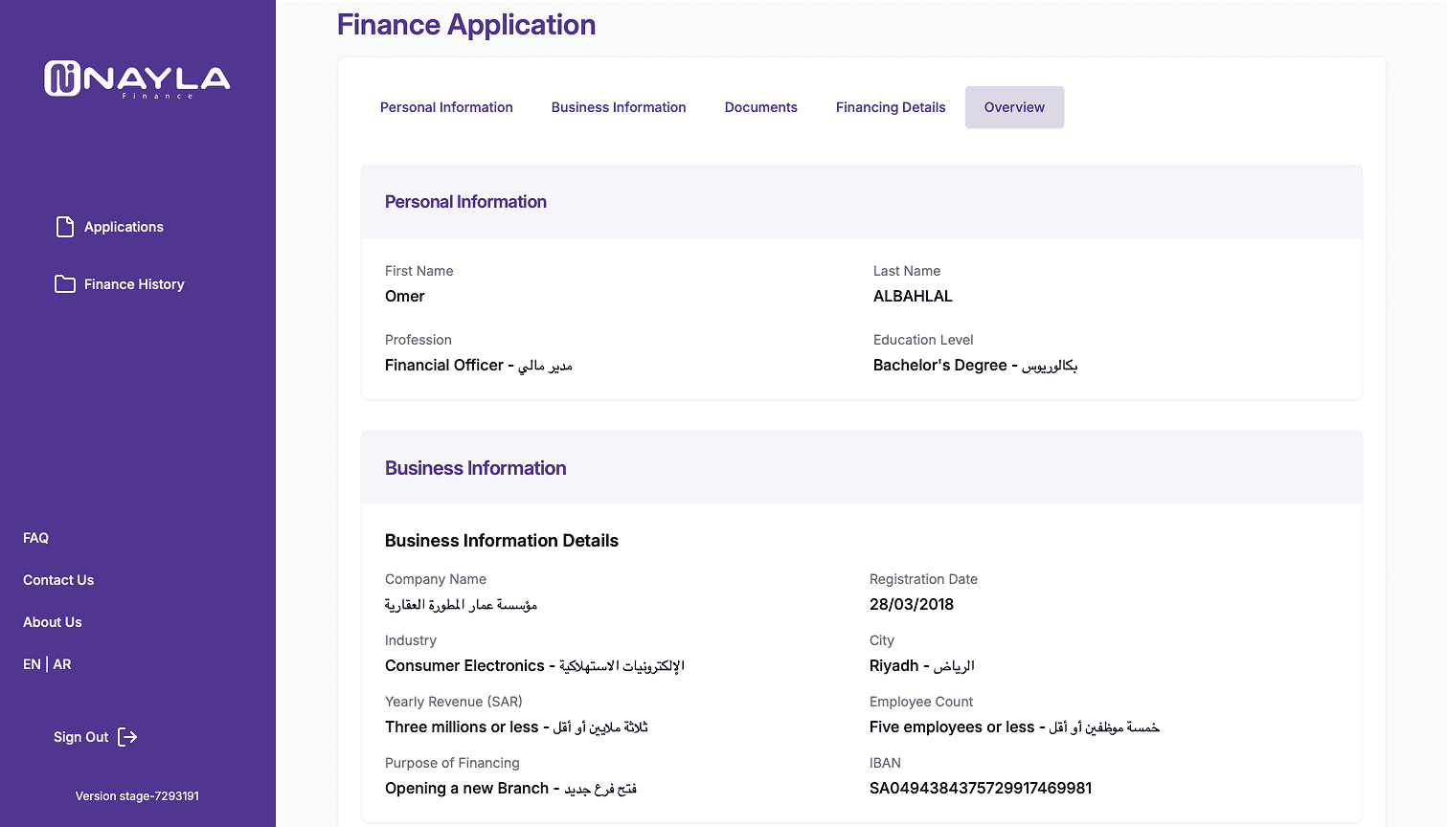The image size is (1447, 827).
Task: Switch language to AR
Action: pos(62,663)
